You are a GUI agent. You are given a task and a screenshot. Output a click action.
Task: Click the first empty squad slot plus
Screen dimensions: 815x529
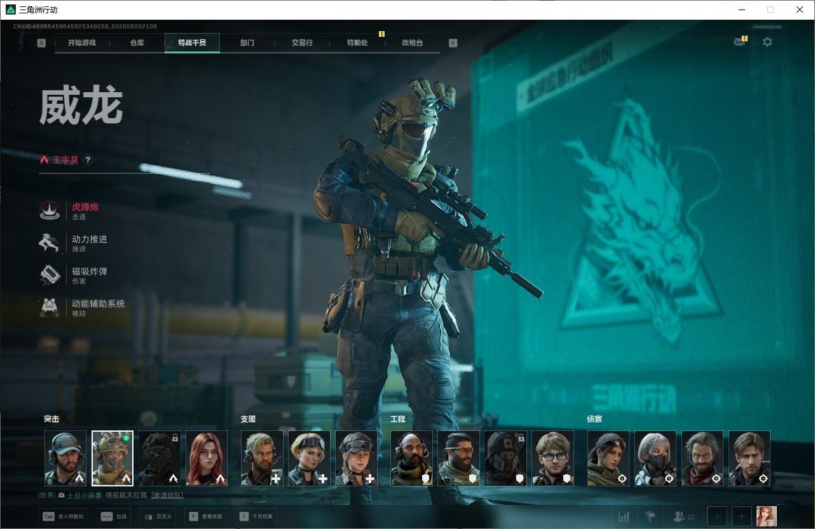click(717, 517)
